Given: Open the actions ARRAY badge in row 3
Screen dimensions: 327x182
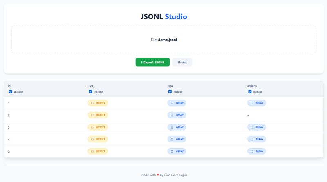Looking at the screenshot, I should click(257, 127).
